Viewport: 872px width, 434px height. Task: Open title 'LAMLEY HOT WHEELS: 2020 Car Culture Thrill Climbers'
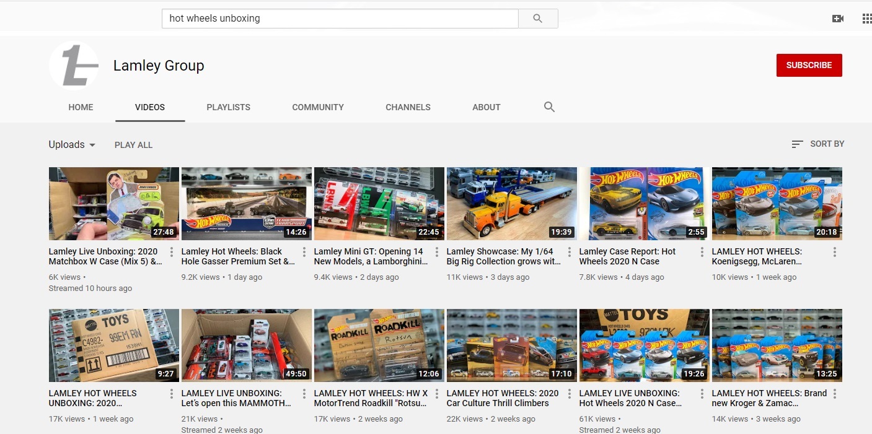tap(503, 398)
